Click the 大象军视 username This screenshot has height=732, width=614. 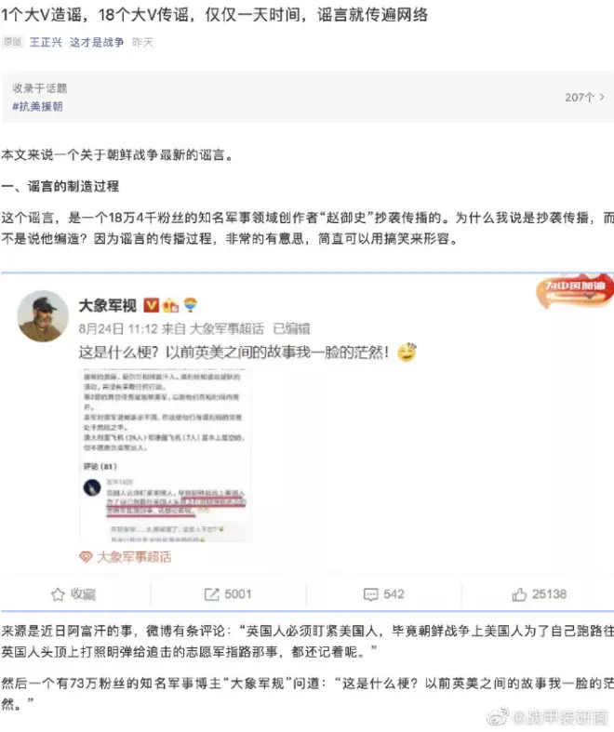pyautogui.click(x=108, y=306)
